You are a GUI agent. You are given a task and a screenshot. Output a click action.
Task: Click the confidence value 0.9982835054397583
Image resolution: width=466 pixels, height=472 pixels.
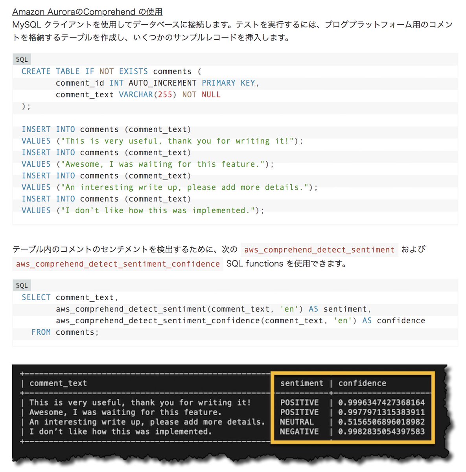coord(381,431)
